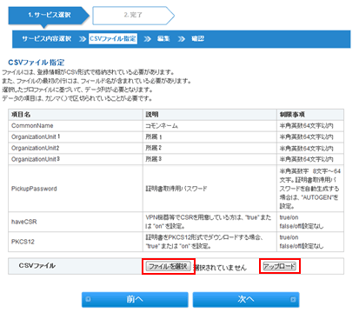Click PKCS12 row true/on restriction cell
359x326 pixels.
310,242
